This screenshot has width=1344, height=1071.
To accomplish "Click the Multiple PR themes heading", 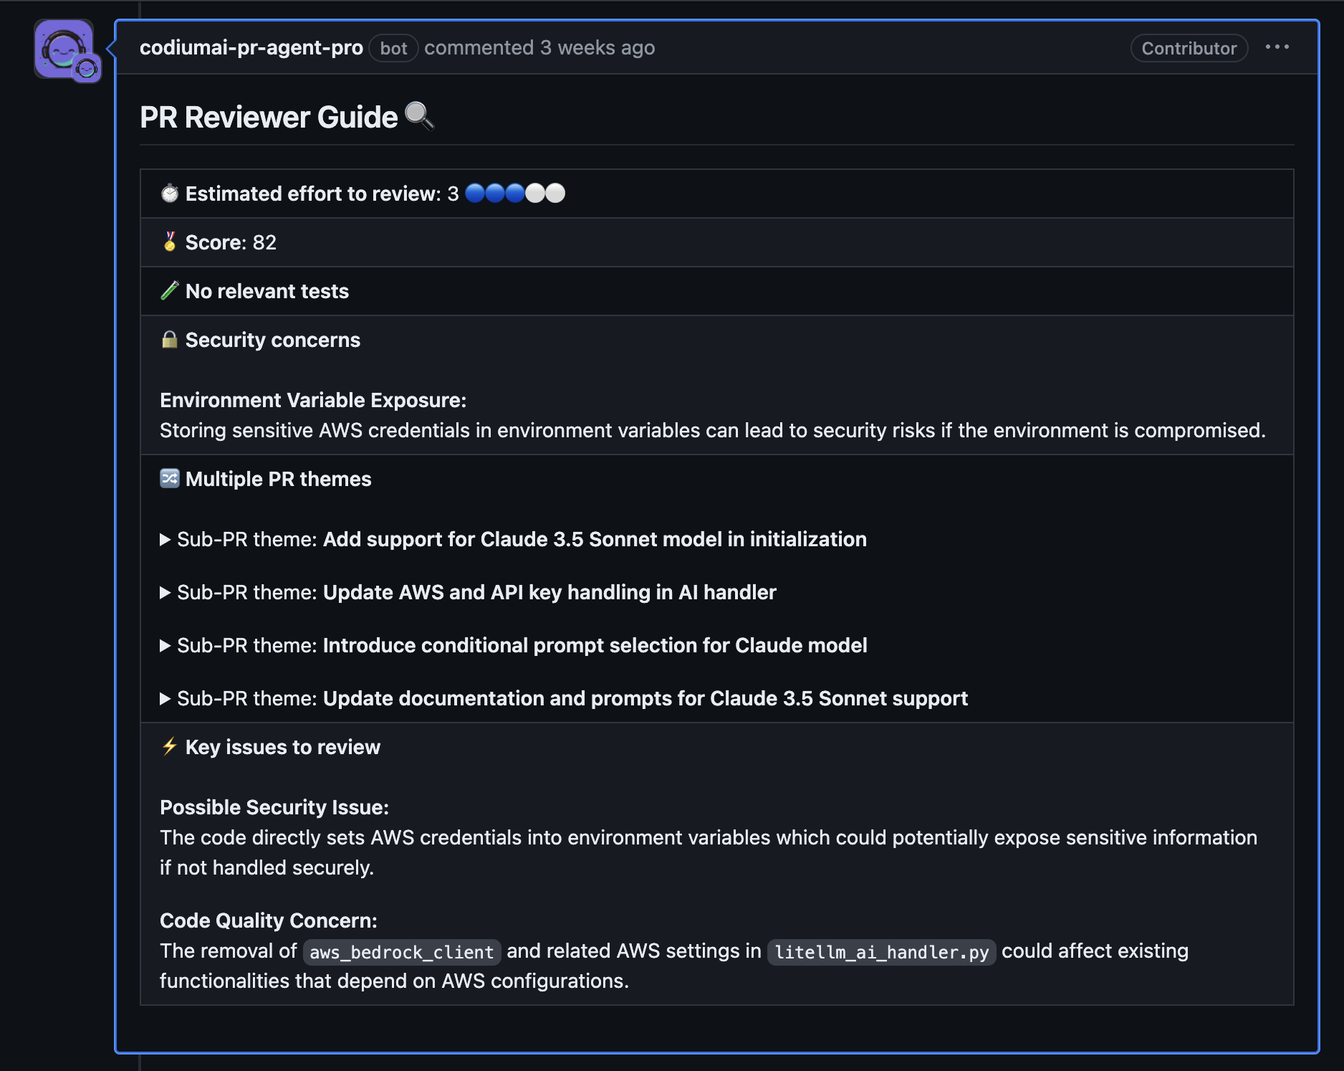I will coord(279,479).
